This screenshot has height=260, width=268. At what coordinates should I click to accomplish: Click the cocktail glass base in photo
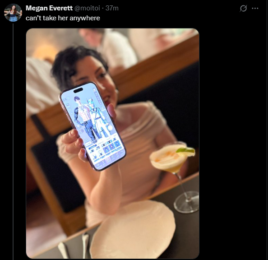coord(186,203)
